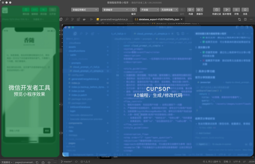255x164 pixels.
Task: Open the 开发版 version dropdown
Action: (x=150, y=10)
